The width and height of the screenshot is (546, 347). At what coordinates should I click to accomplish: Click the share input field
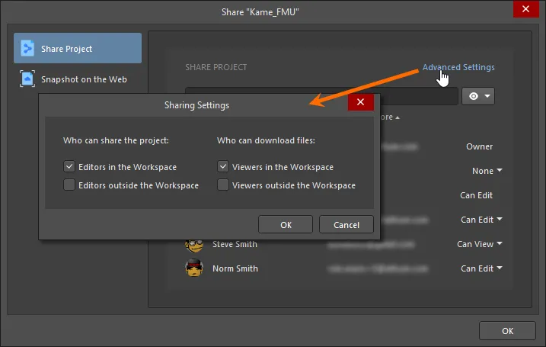[418, 96]
